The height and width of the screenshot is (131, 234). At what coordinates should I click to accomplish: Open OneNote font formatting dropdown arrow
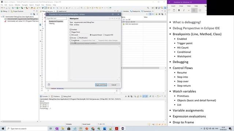(x=189, y=10)
